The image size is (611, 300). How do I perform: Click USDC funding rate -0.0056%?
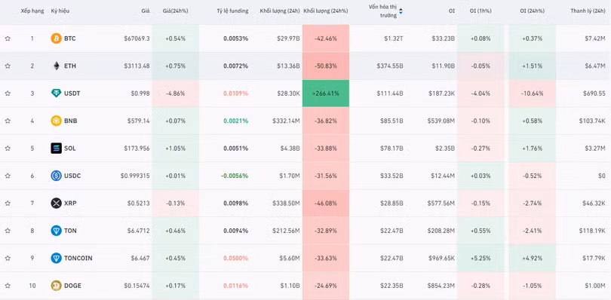pos(235,176)
